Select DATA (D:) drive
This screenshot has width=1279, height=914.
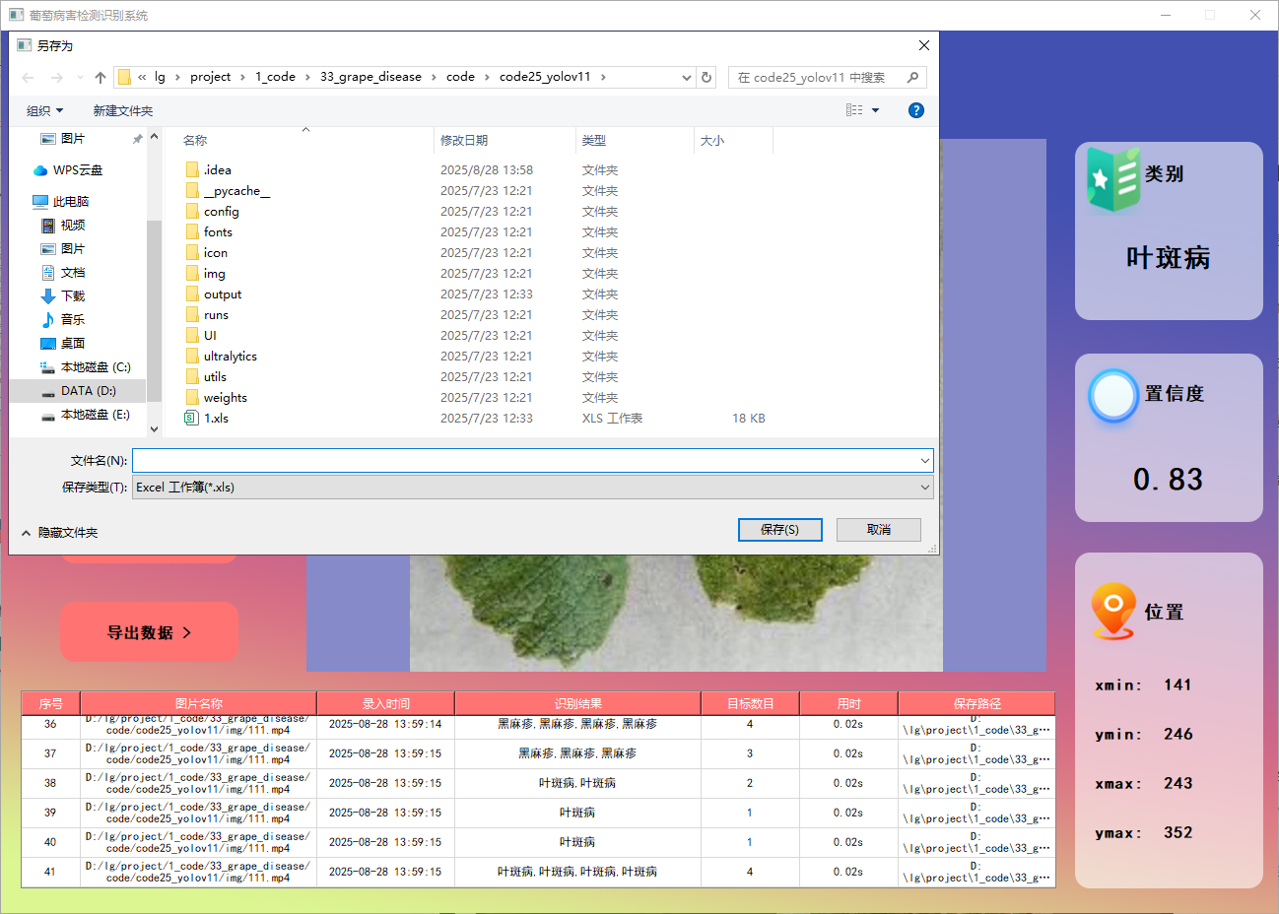click(79, 390)
